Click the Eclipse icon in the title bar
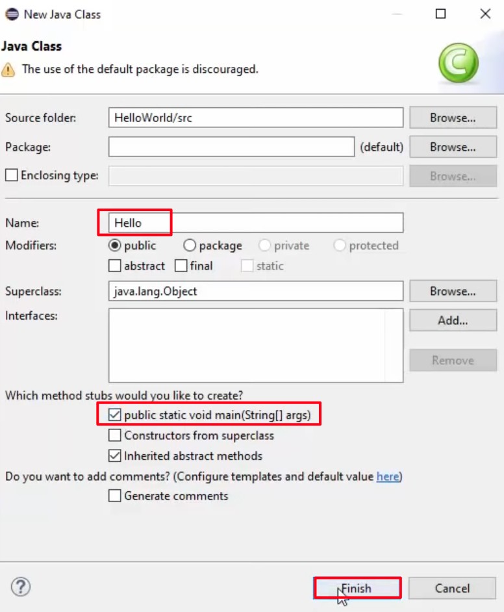Screen dimensions: 504x612 [10, 14]
